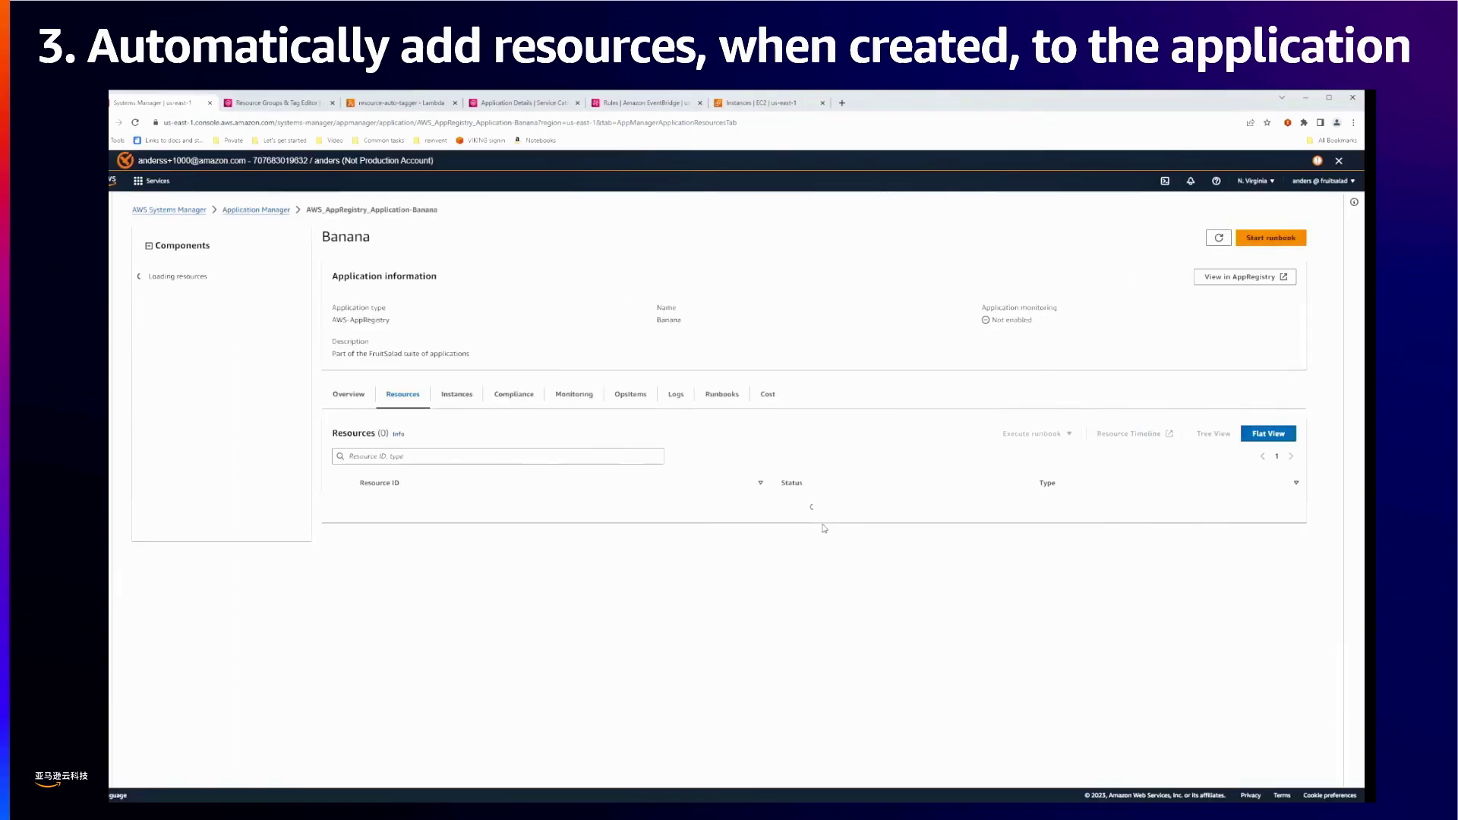Open the tab search chevron in title bar
This screenshot has width=1458, height=820.
coord(1282,97)
